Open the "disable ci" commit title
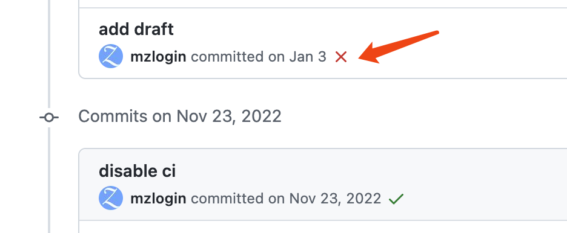 tap(137, 171)
